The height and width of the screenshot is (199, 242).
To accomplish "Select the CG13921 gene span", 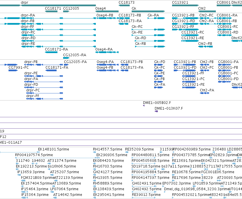I will (x=185, y=5).
